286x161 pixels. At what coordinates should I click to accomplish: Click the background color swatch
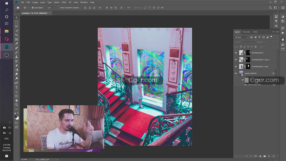pos(18,118)
